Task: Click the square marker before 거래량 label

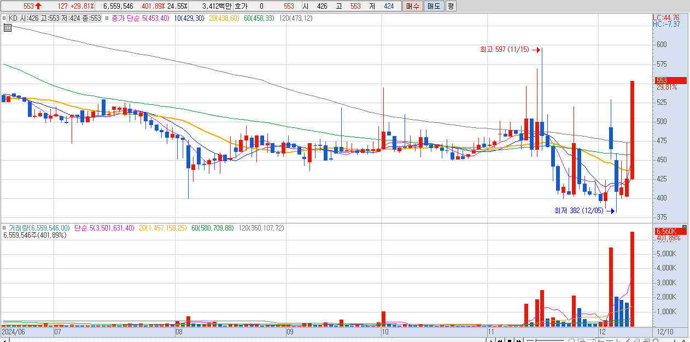Action: 5,228
